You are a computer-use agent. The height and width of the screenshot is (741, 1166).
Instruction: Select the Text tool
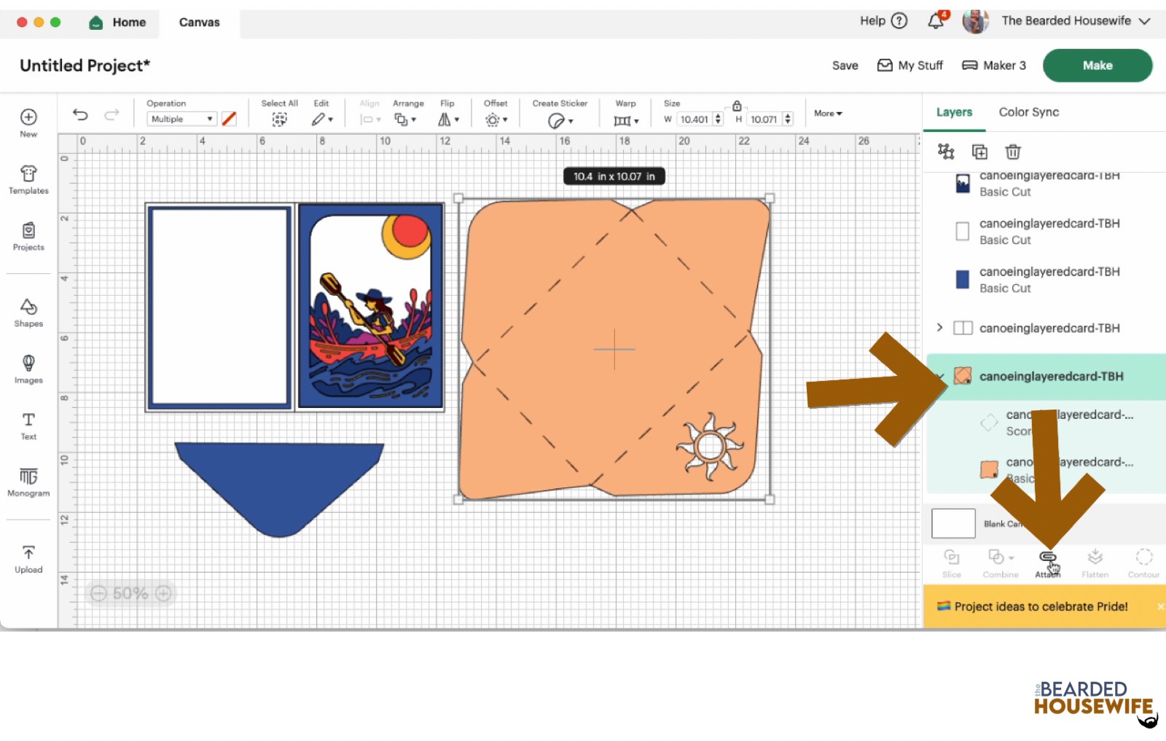tap(28, 426)
